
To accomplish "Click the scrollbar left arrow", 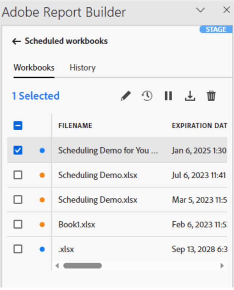I will pos(57,266).
